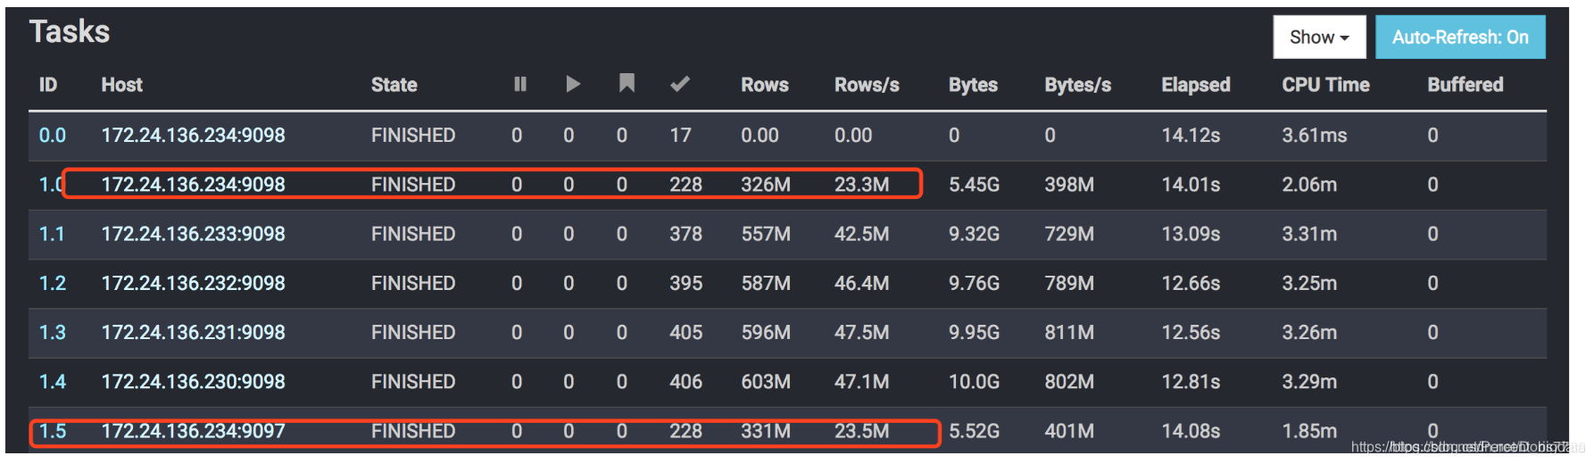Click the 23.3M rows/s value

click(x=862, y=185)
